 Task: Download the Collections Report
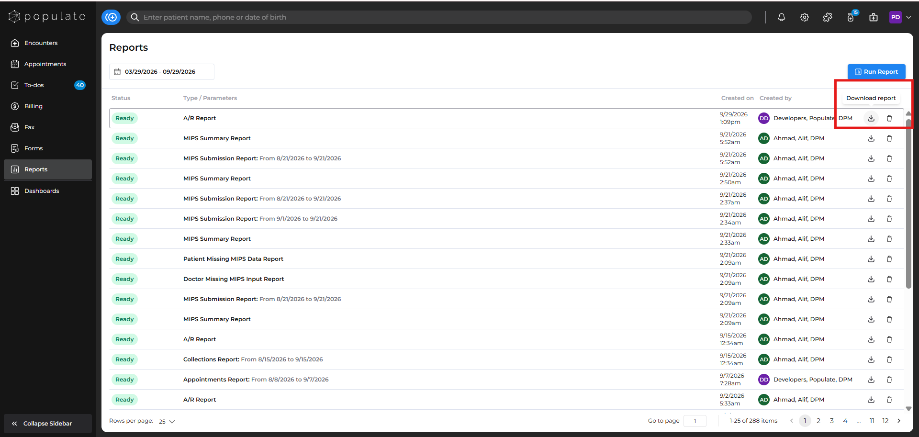(871, 359)
